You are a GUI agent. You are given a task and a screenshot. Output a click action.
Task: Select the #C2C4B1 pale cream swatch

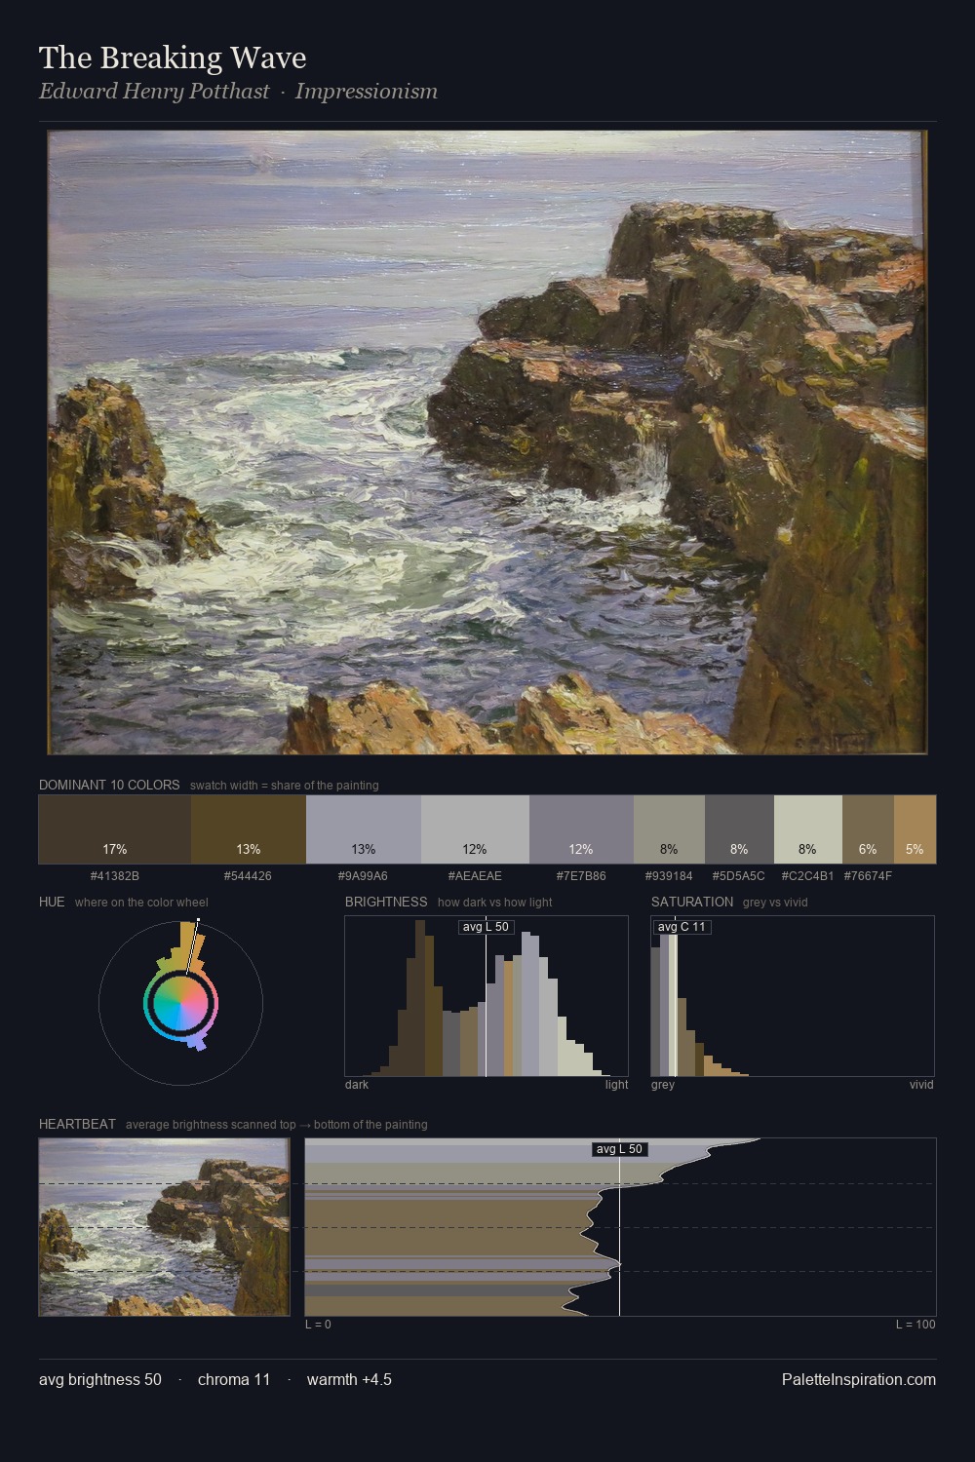808,829
